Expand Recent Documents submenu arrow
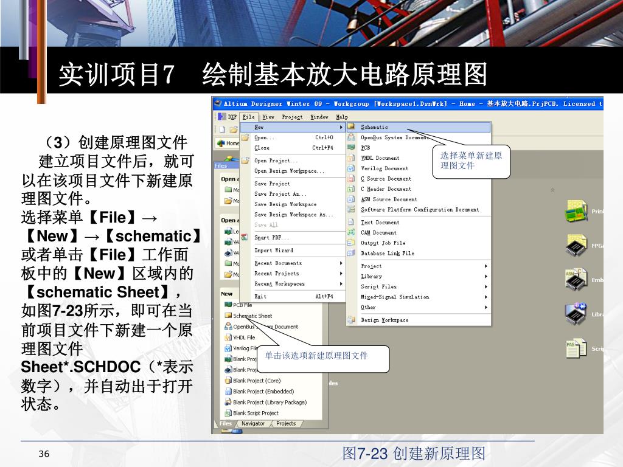 pos(341,263)
